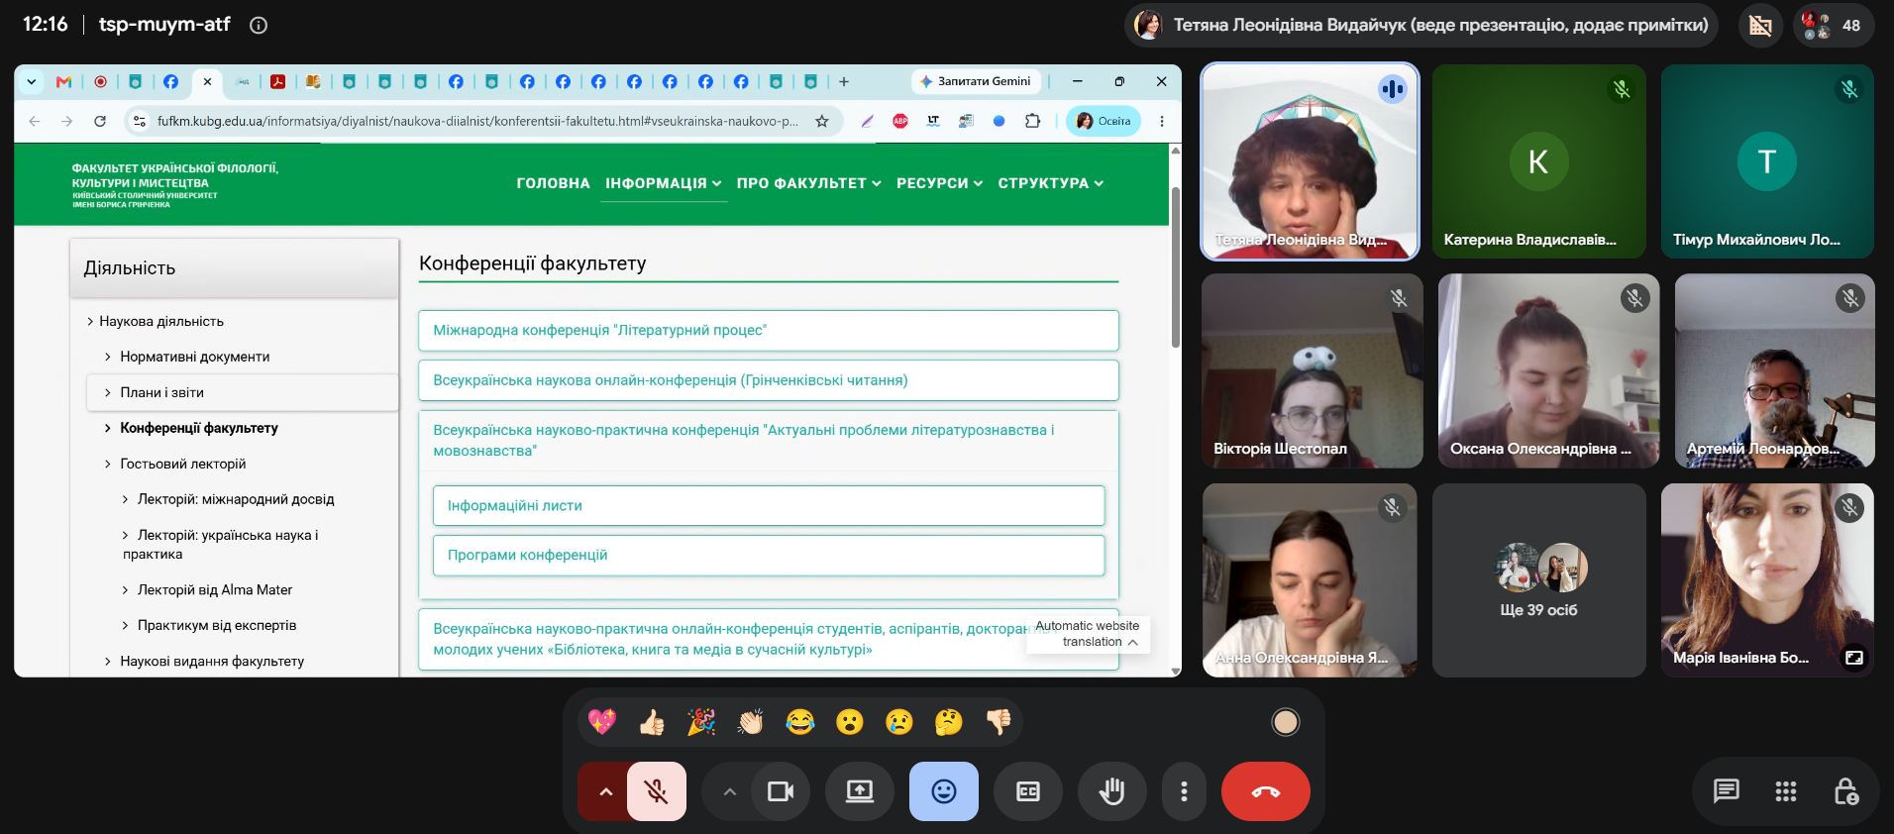1894x834 pixels.
Task: Toggle the muted microphone button
Action: coord(656,791)
